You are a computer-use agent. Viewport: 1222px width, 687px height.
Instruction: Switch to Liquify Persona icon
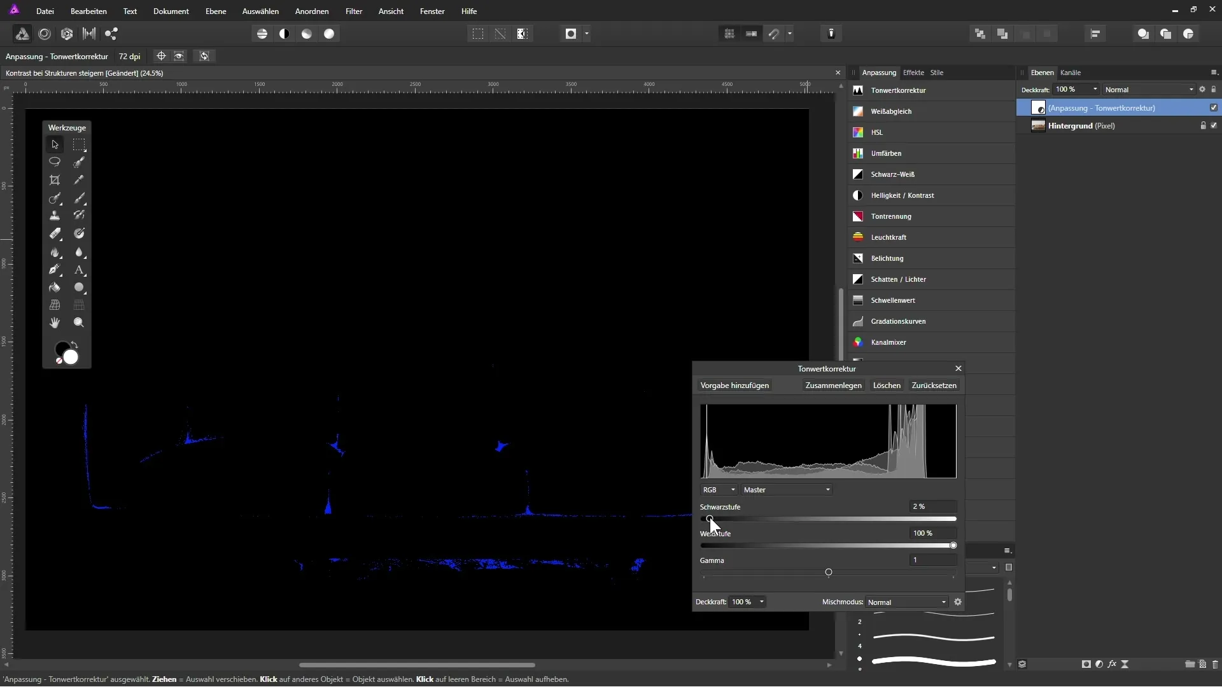tap(45, 34)
